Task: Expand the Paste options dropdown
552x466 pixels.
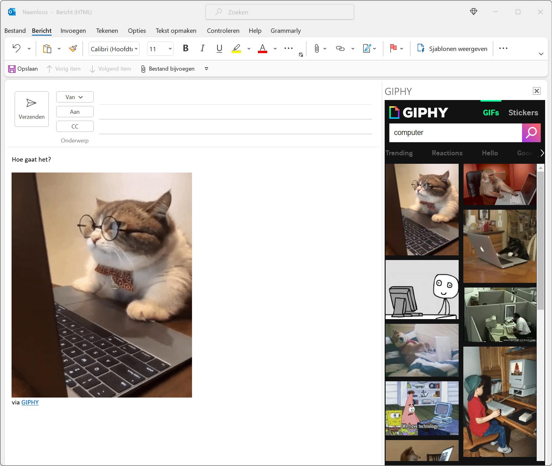Action: [x=59, y=49]
